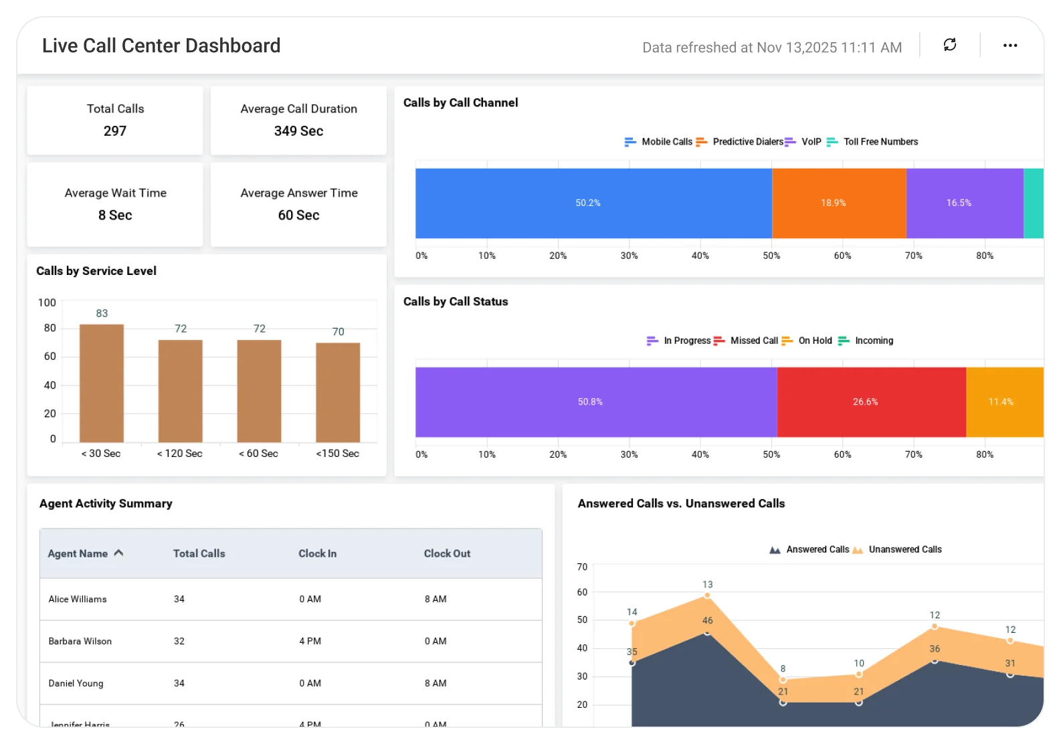
Task: Click the Average Call Duration card
Action: click(x=298, y=120)
